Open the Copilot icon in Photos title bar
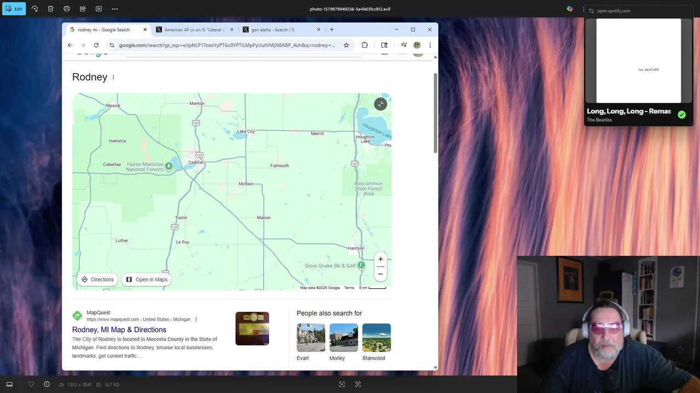700x393 pixels. [570, 9]
